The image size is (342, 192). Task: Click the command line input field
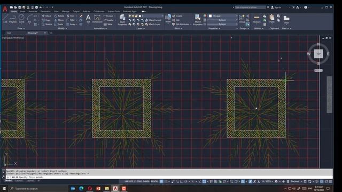click(x=169, y=177)
